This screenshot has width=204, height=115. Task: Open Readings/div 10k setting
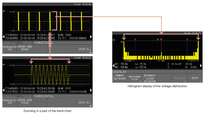[x=10, y=49]
